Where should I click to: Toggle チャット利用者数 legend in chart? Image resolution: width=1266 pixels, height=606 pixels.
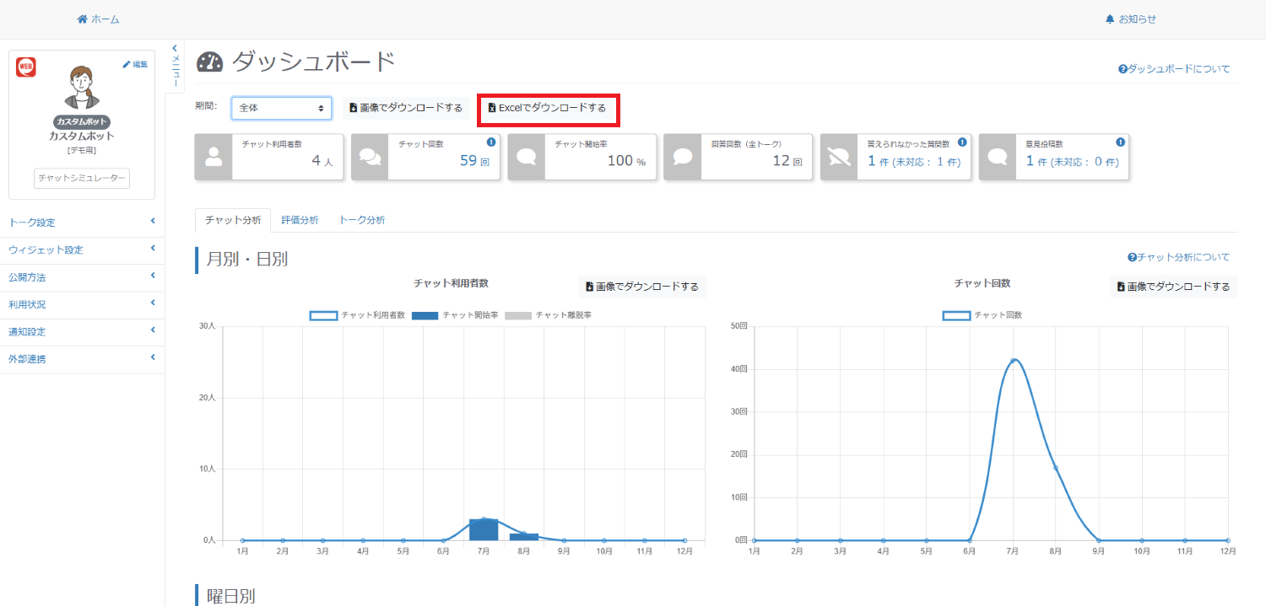[x=324, y=315]
